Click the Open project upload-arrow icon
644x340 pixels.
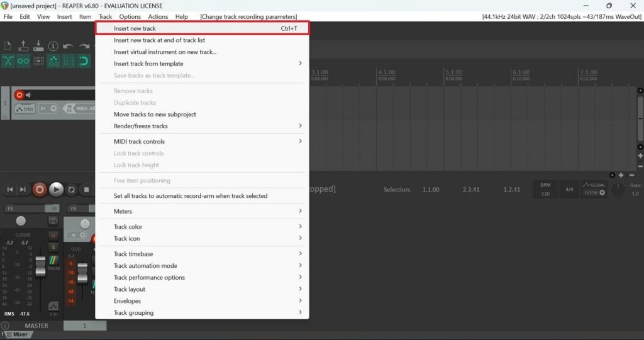click(x=23, y=46)
